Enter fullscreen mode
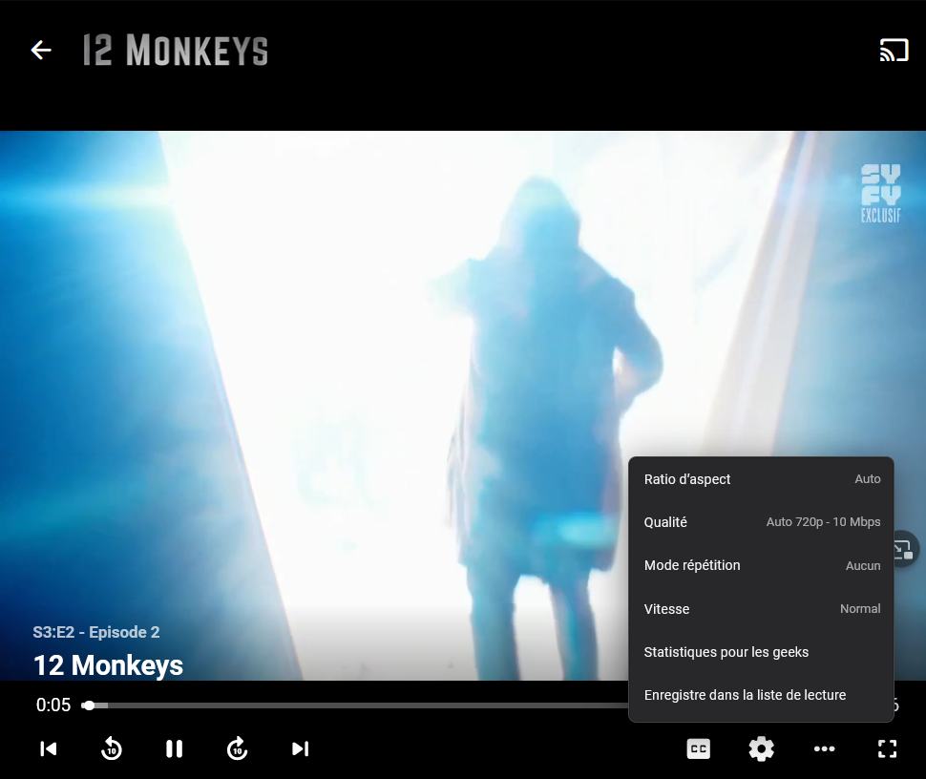The height and width of the screenshot is (779, 926). click(x=887, y=748)
